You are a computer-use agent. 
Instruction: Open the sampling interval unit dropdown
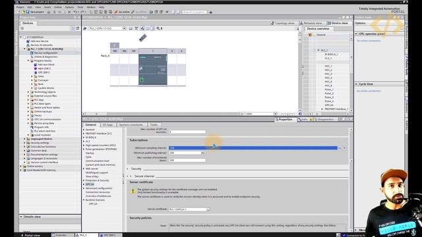[x=344, y=148]
